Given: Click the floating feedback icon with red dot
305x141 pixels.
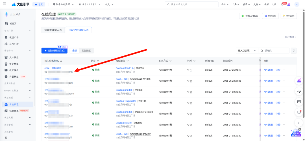Looking at the screenshot, I should 299,112.
